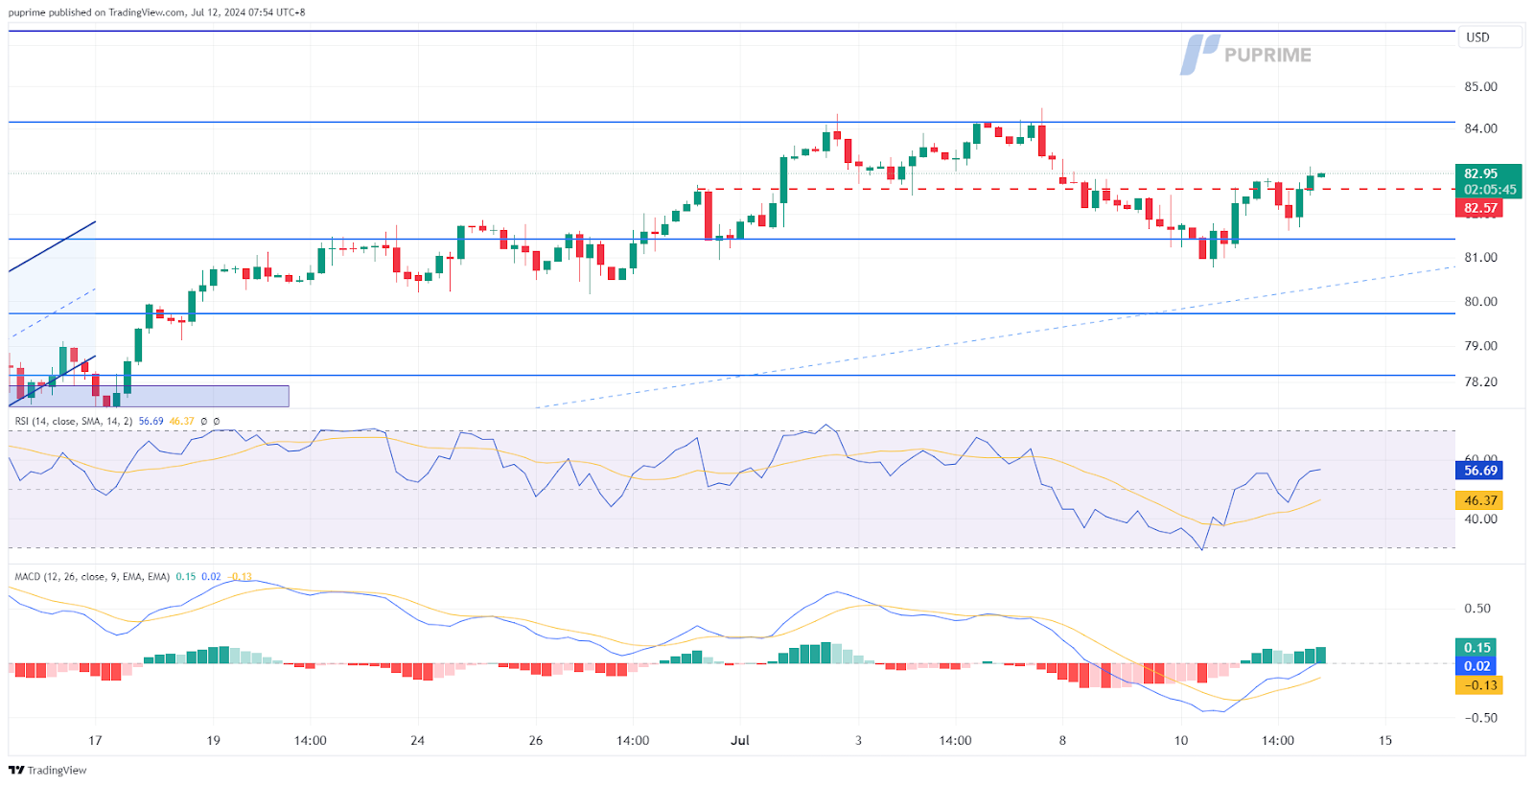1534x785 pixels.
Task: Click the MACD signal label -0.13
Action: (1480, 685)
